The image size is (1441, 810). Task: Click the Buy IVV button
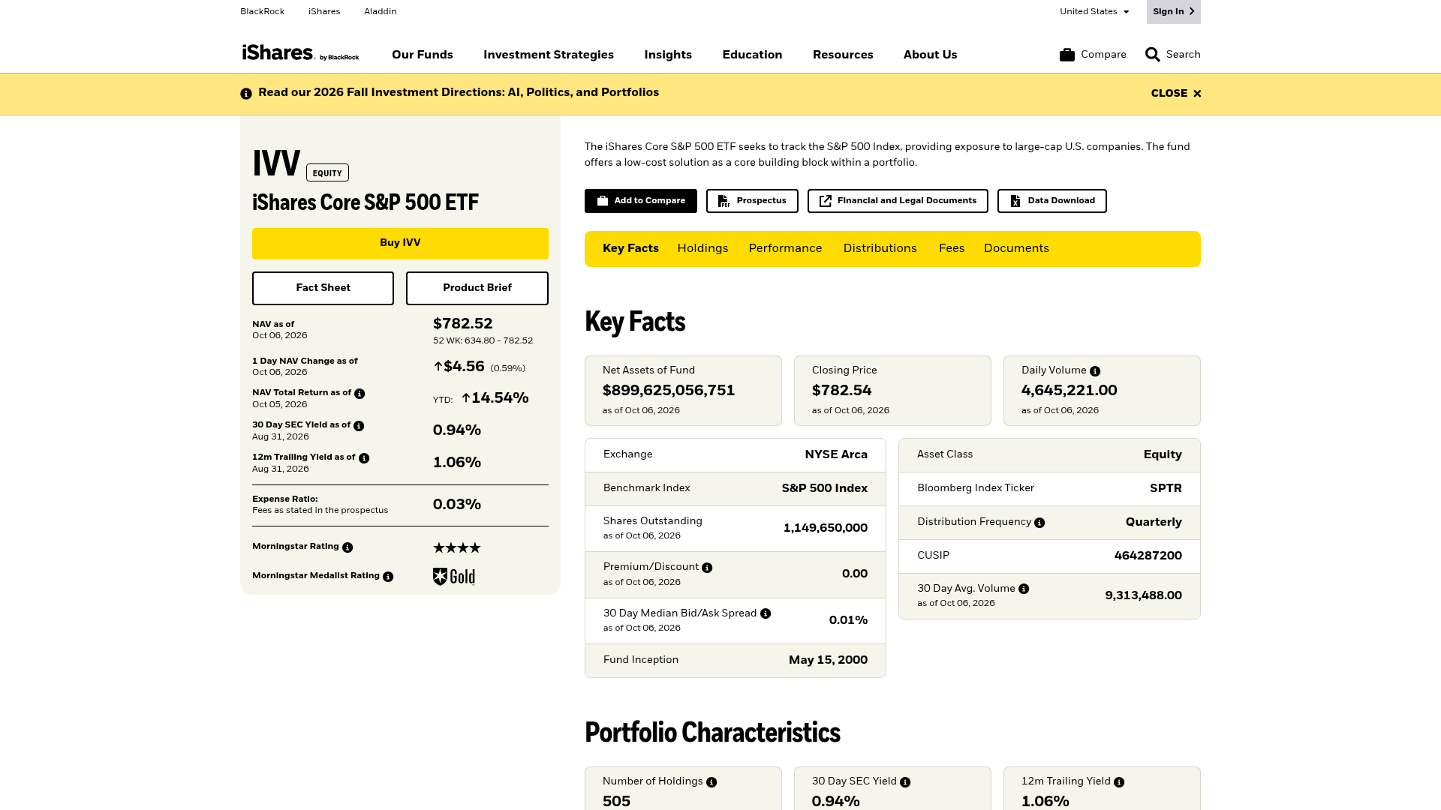(400, 243)
